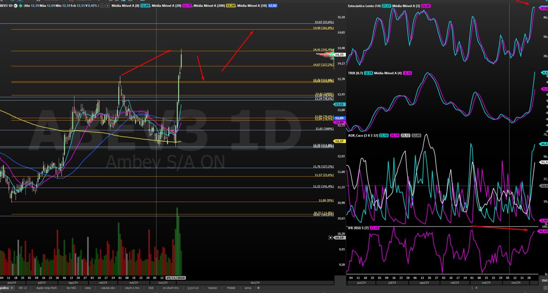
Task: Click the 51,5 ADX axis value tag
Action: pos(543,162)
